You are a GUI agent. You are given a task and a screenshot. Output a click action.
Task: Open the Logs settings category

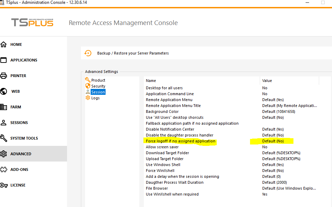(x=95, y=98)
